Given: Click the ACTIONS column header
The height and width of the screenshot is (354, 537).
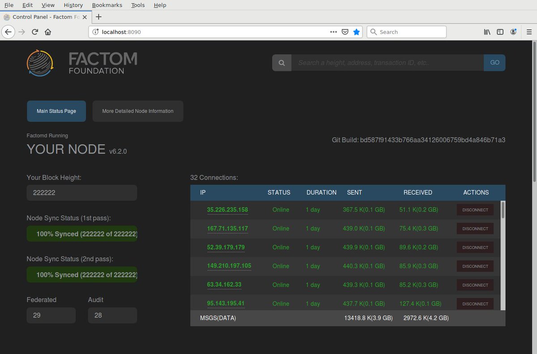Looking at the screenshot, I should pos(476,193).
